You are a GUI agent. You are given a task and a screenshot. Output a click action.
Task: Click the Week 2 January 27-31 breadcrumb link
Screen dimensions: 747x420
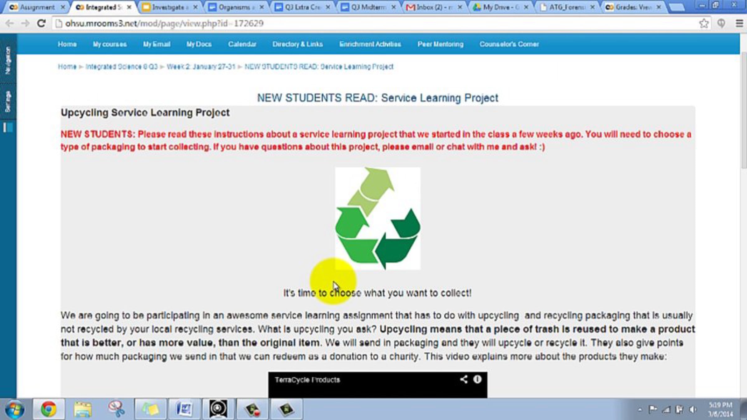point(201,67)
